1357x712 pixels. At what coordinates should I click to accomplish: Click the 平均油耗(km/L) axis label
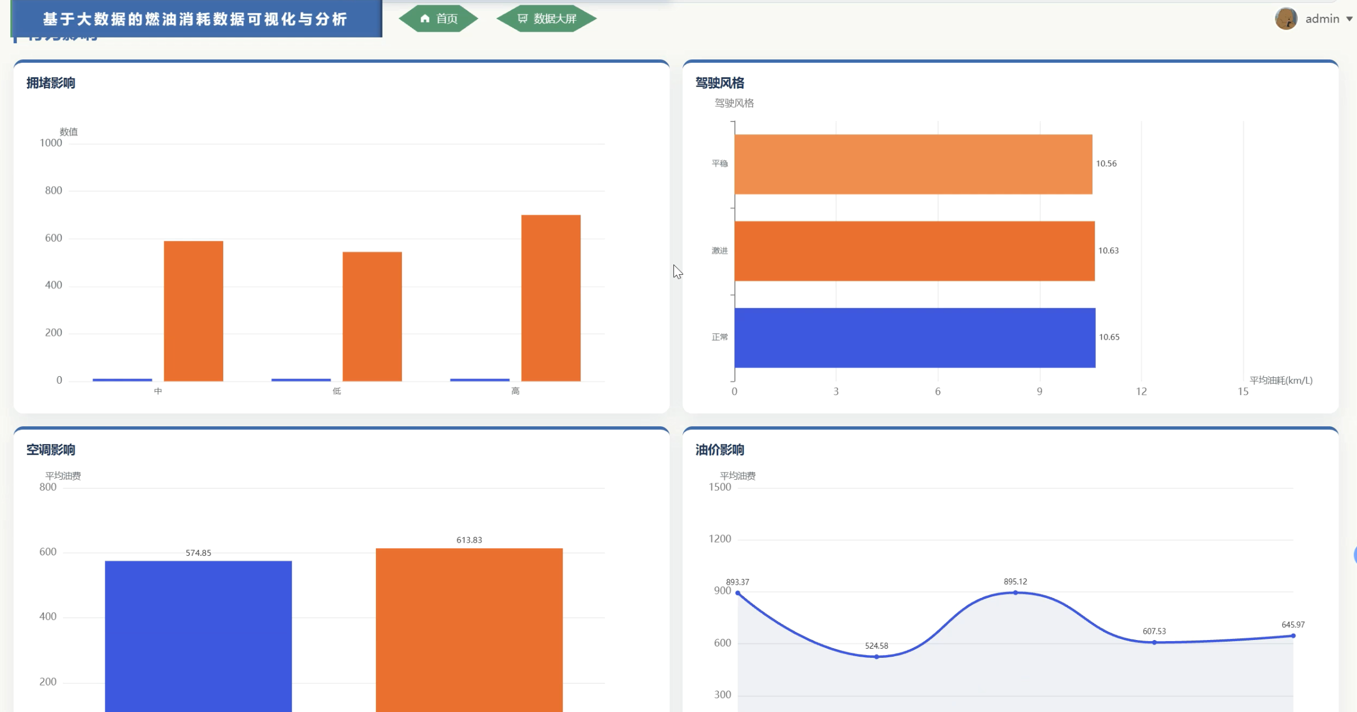(1281, 380)
